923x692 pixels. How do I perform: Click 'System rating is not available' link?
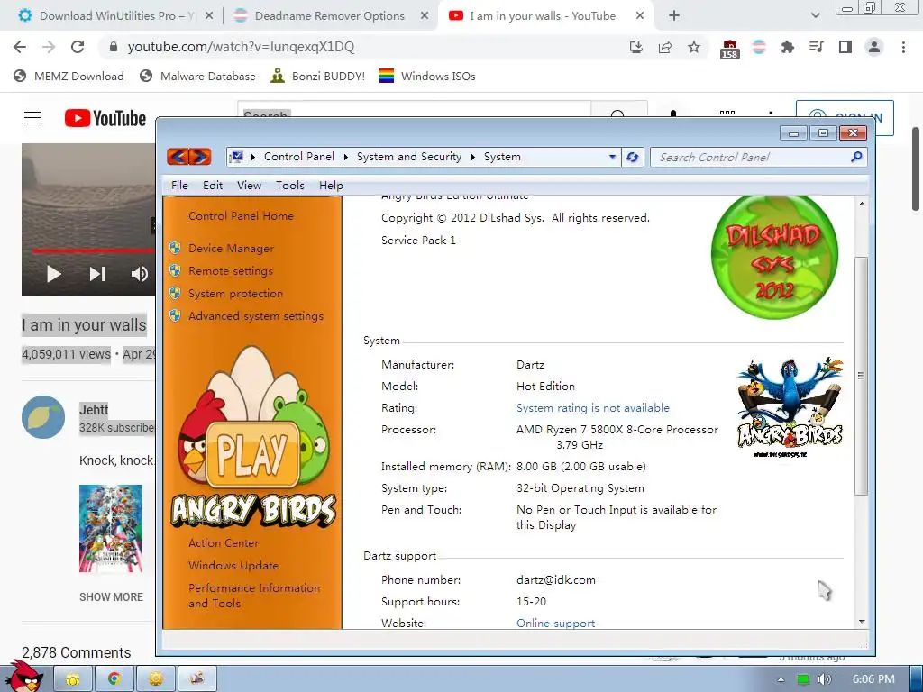tap(593, 408)
